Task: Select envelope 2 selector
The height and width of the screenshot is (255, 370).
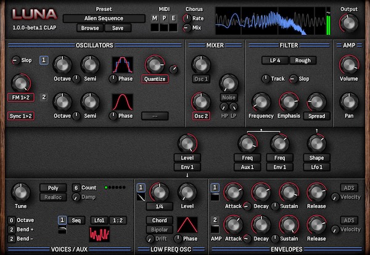Action: [215, 220]
